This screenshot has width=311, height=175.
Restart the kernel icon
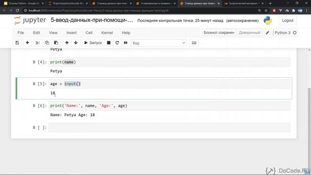[117, 43]
